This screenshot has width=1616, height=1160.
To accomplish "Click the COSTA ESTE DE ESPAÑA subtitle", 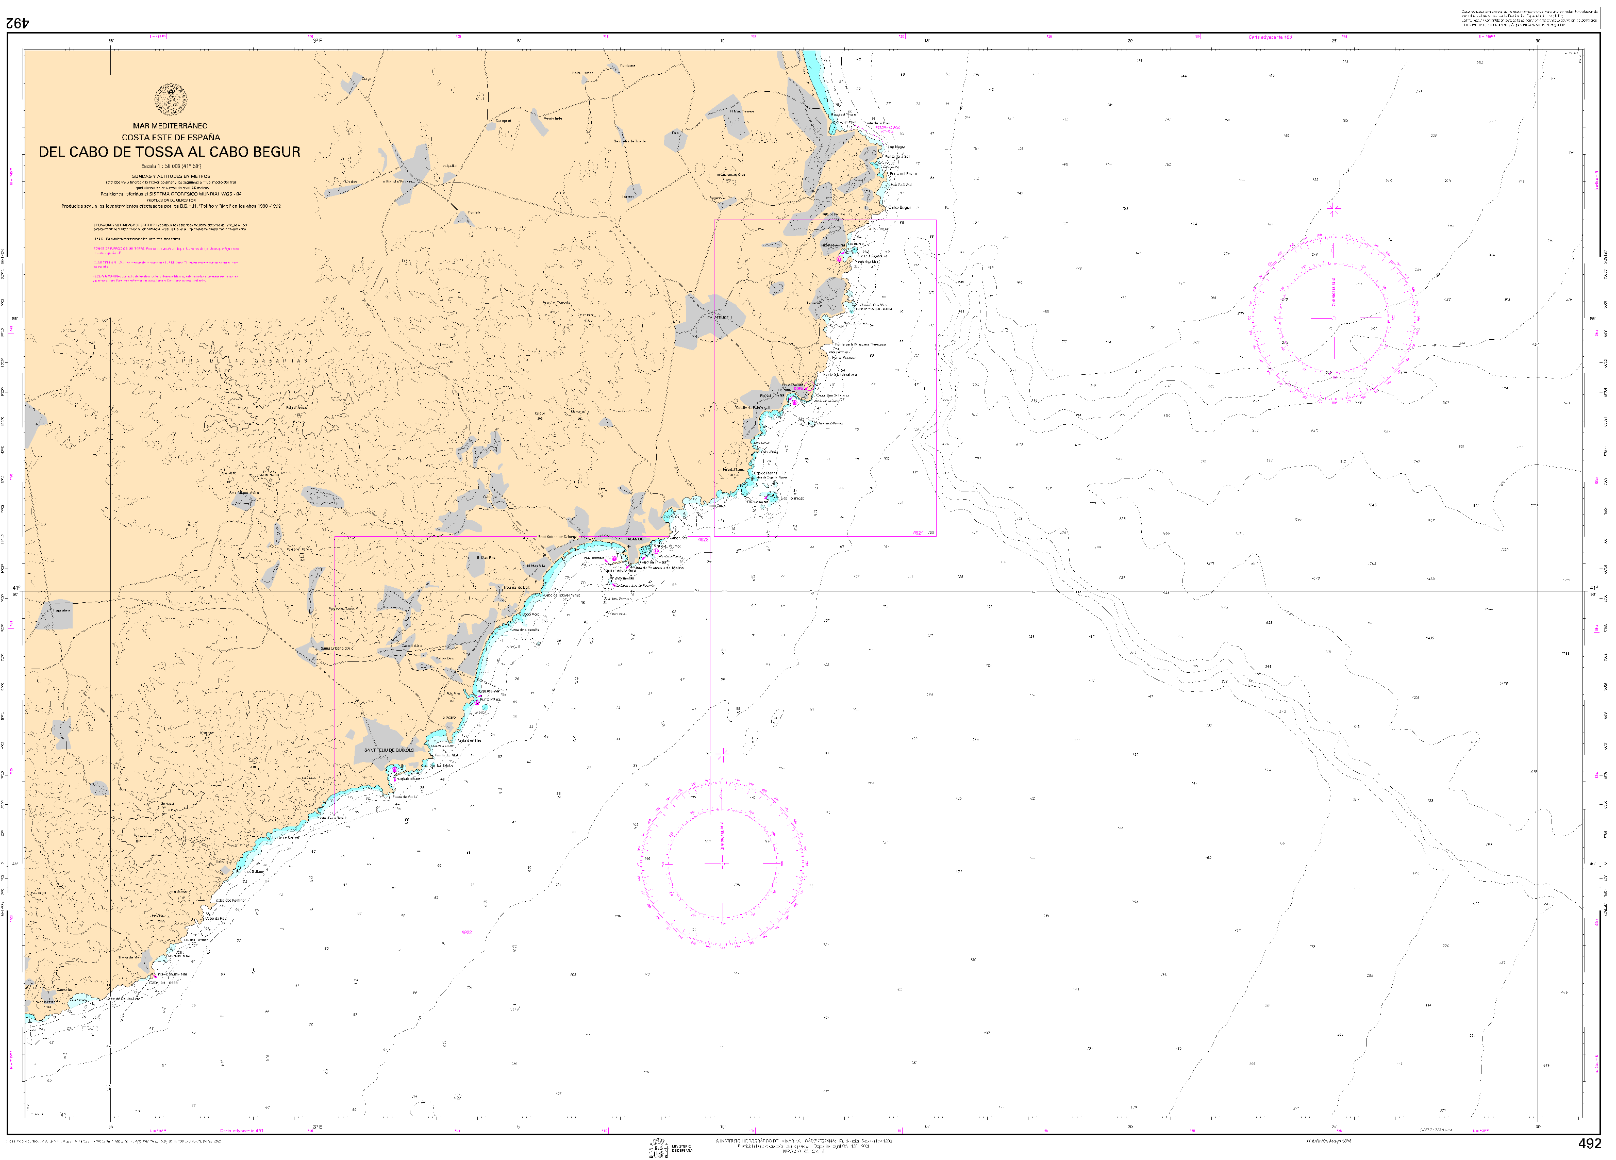I will click(170, 137).
